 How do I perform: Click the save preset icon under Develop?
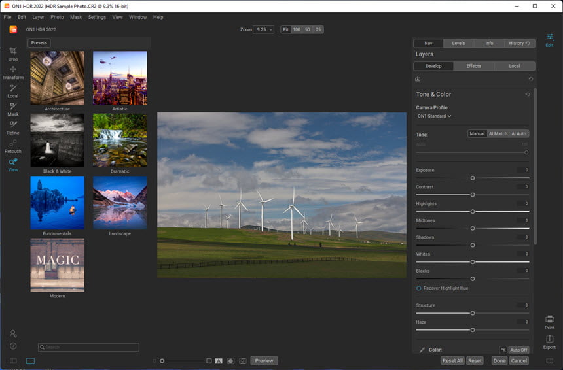(418, 79)
